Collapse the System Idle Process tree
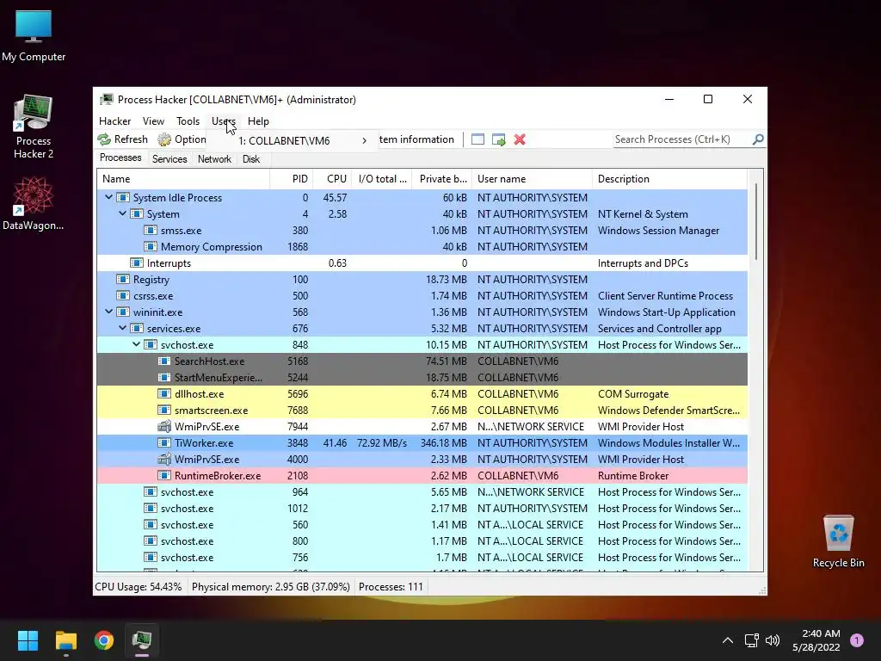This screenshot has height=661, width=881. [x=109, y=197]
